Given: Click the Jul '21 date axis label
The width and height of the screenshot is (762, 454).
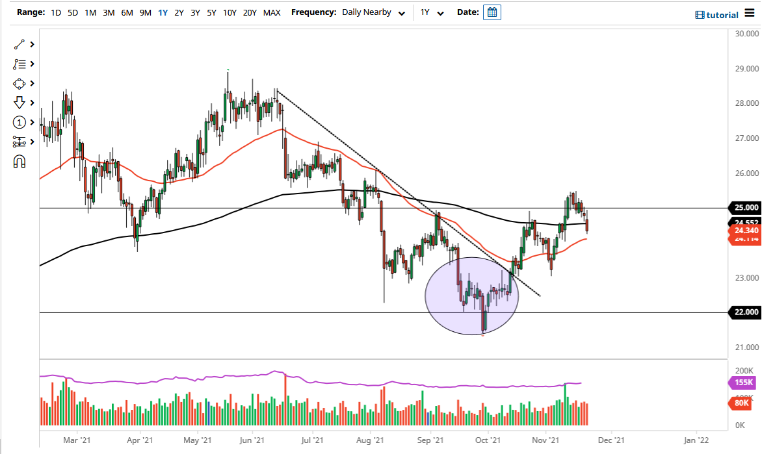Looking at the screenshot, I should pos(312,440).
